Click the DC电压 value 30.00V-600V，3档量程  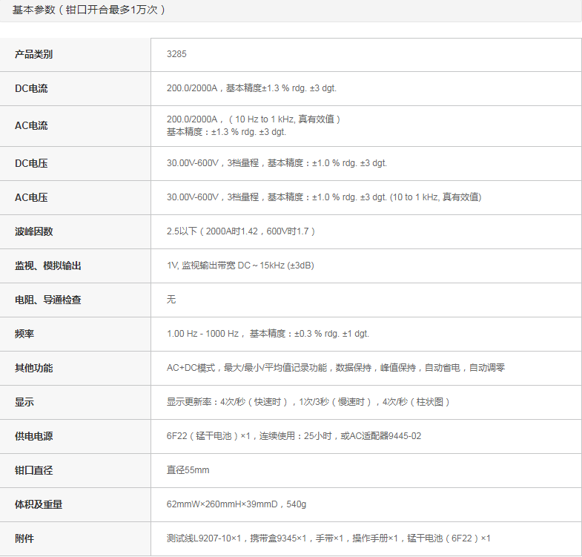tap(277, 163)
